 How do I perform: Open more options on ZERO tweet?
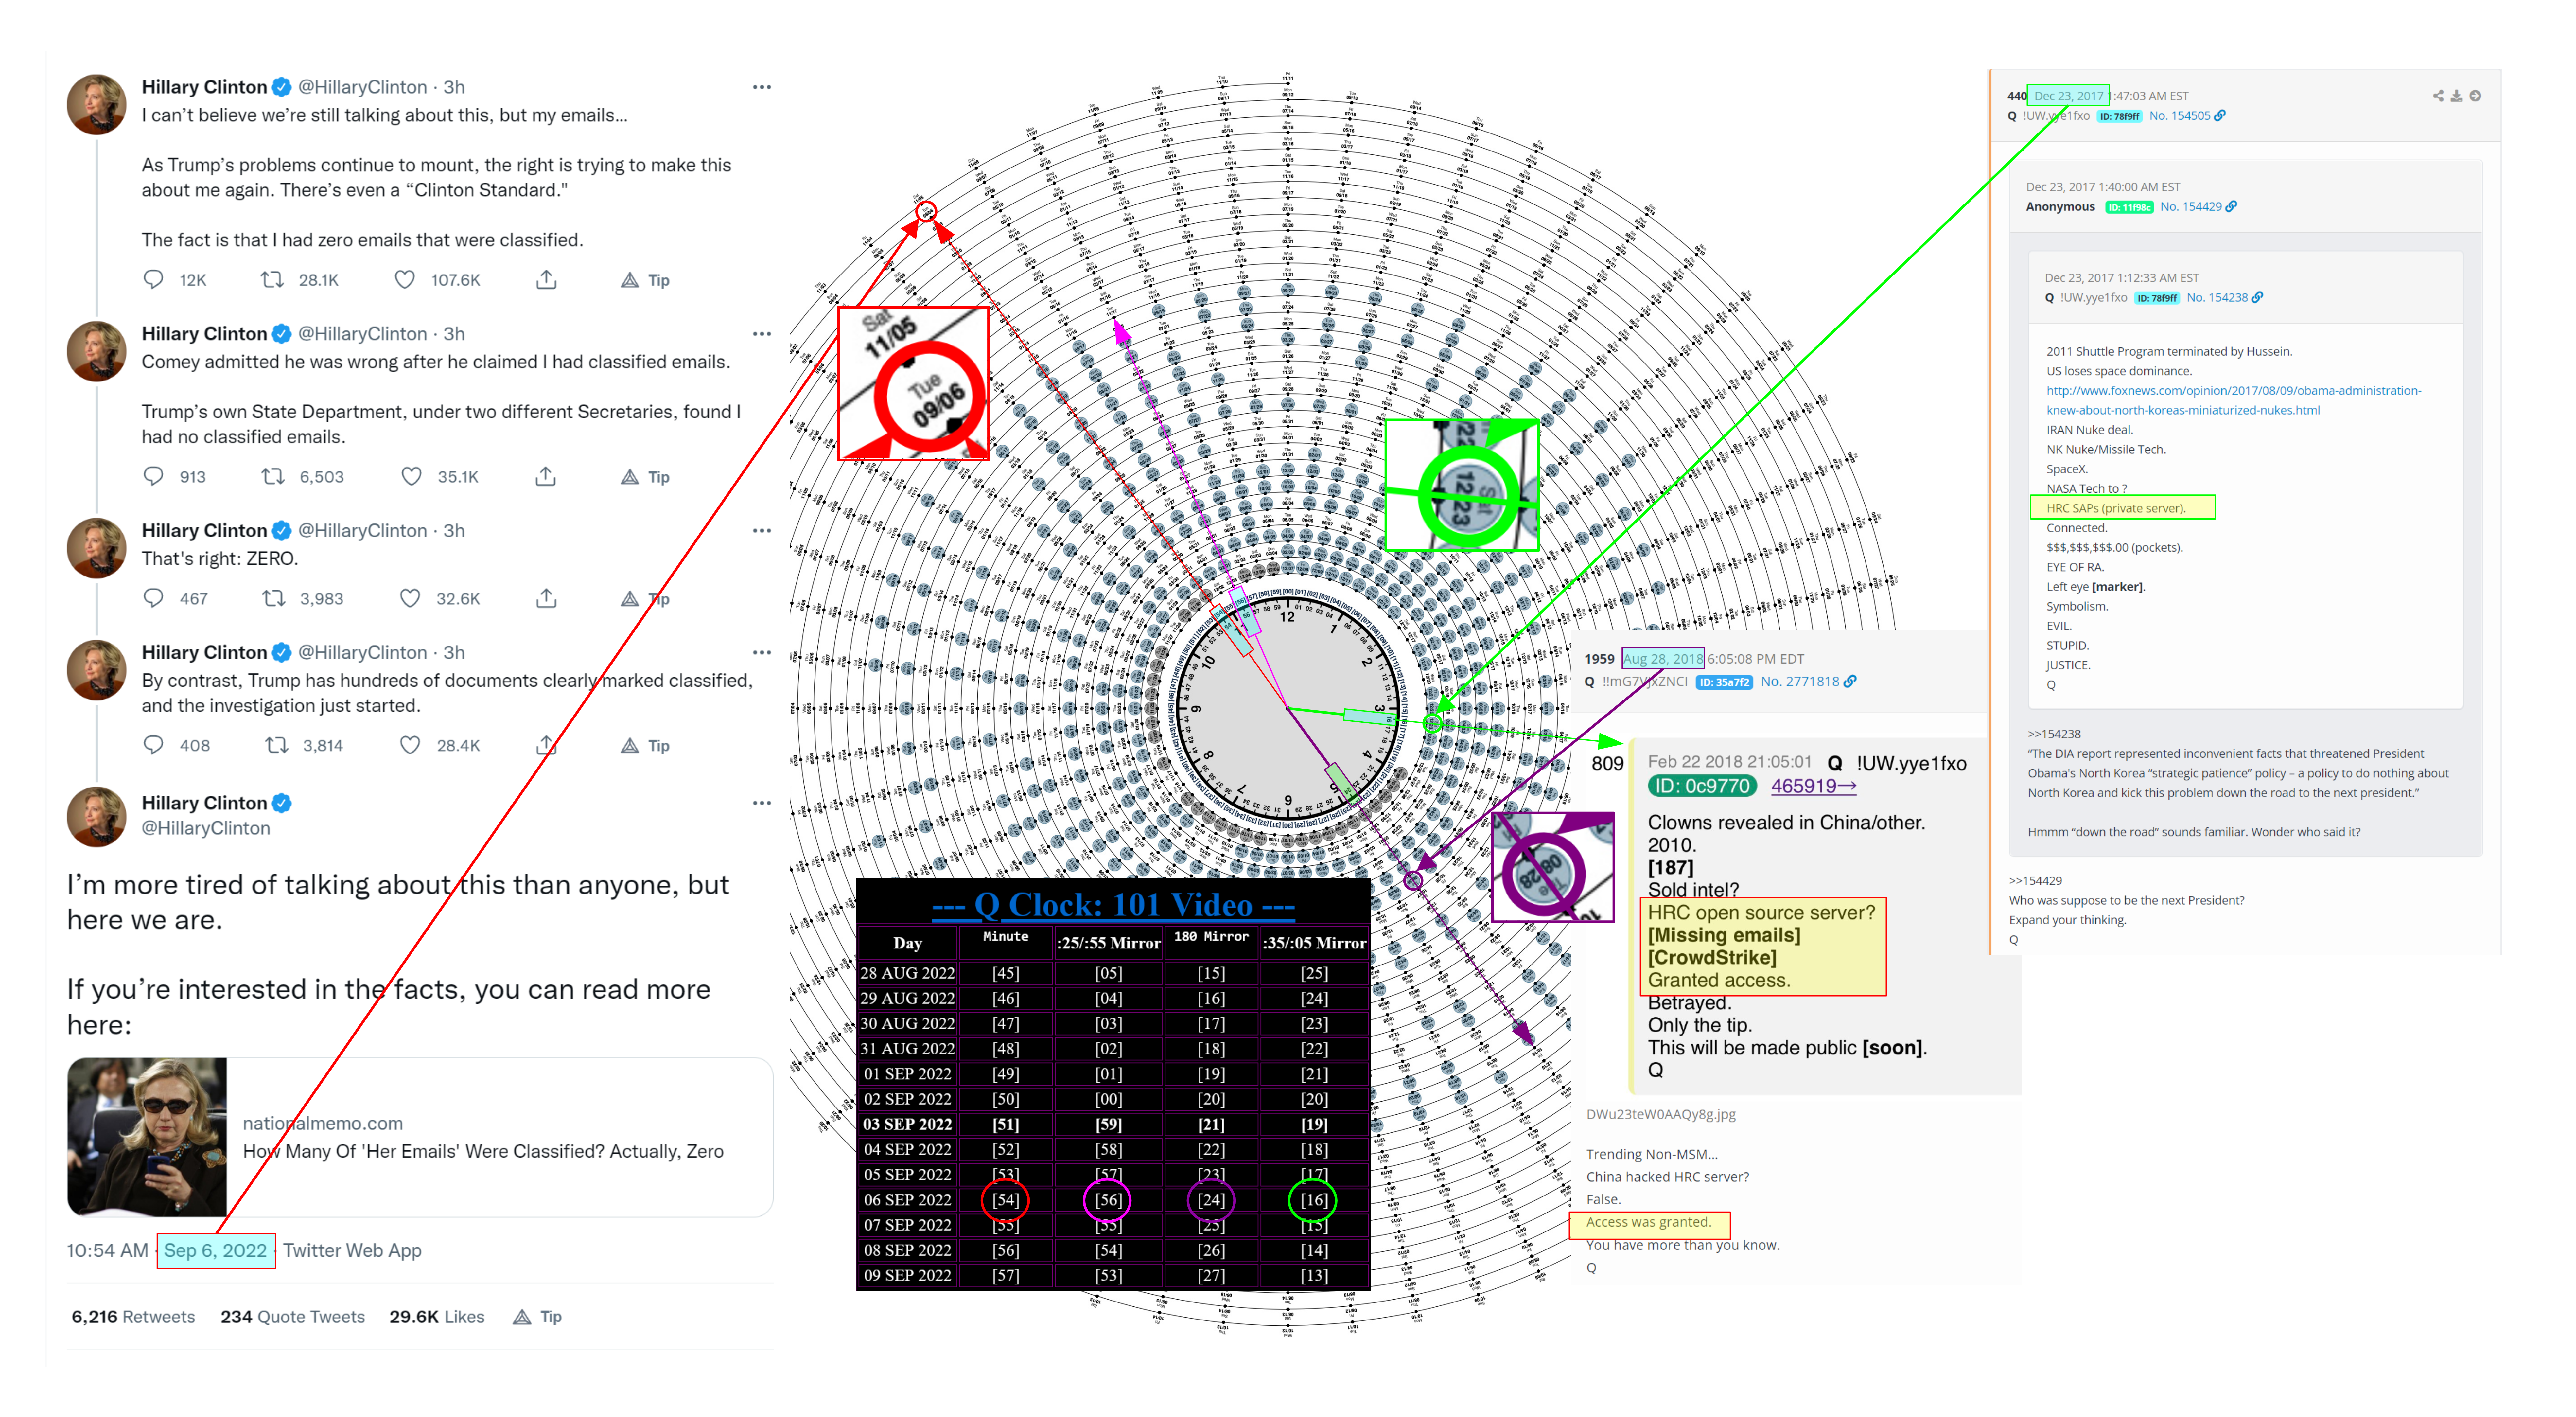click(762, 531)
